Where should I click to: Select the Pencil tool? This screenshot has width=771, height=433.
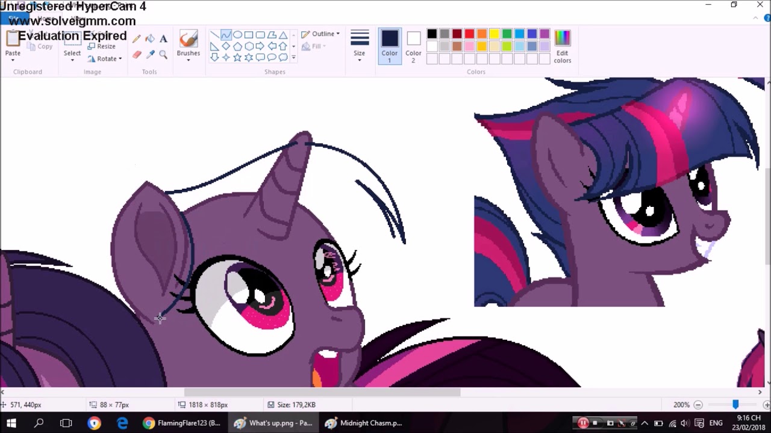click(x=137, y=38)
